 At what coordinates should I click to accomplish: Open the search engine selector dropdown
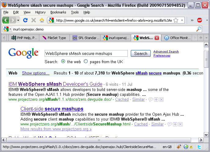pos(7,29)
